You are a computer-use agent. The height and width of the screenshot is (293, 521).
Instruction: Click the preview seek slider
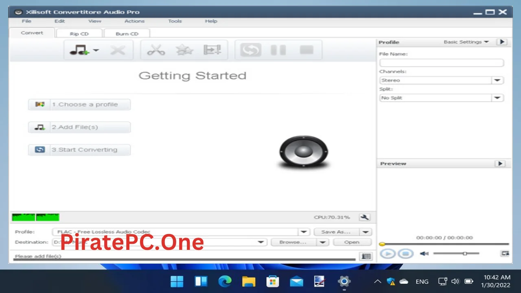pyautogui.click(x=444, y=244)
